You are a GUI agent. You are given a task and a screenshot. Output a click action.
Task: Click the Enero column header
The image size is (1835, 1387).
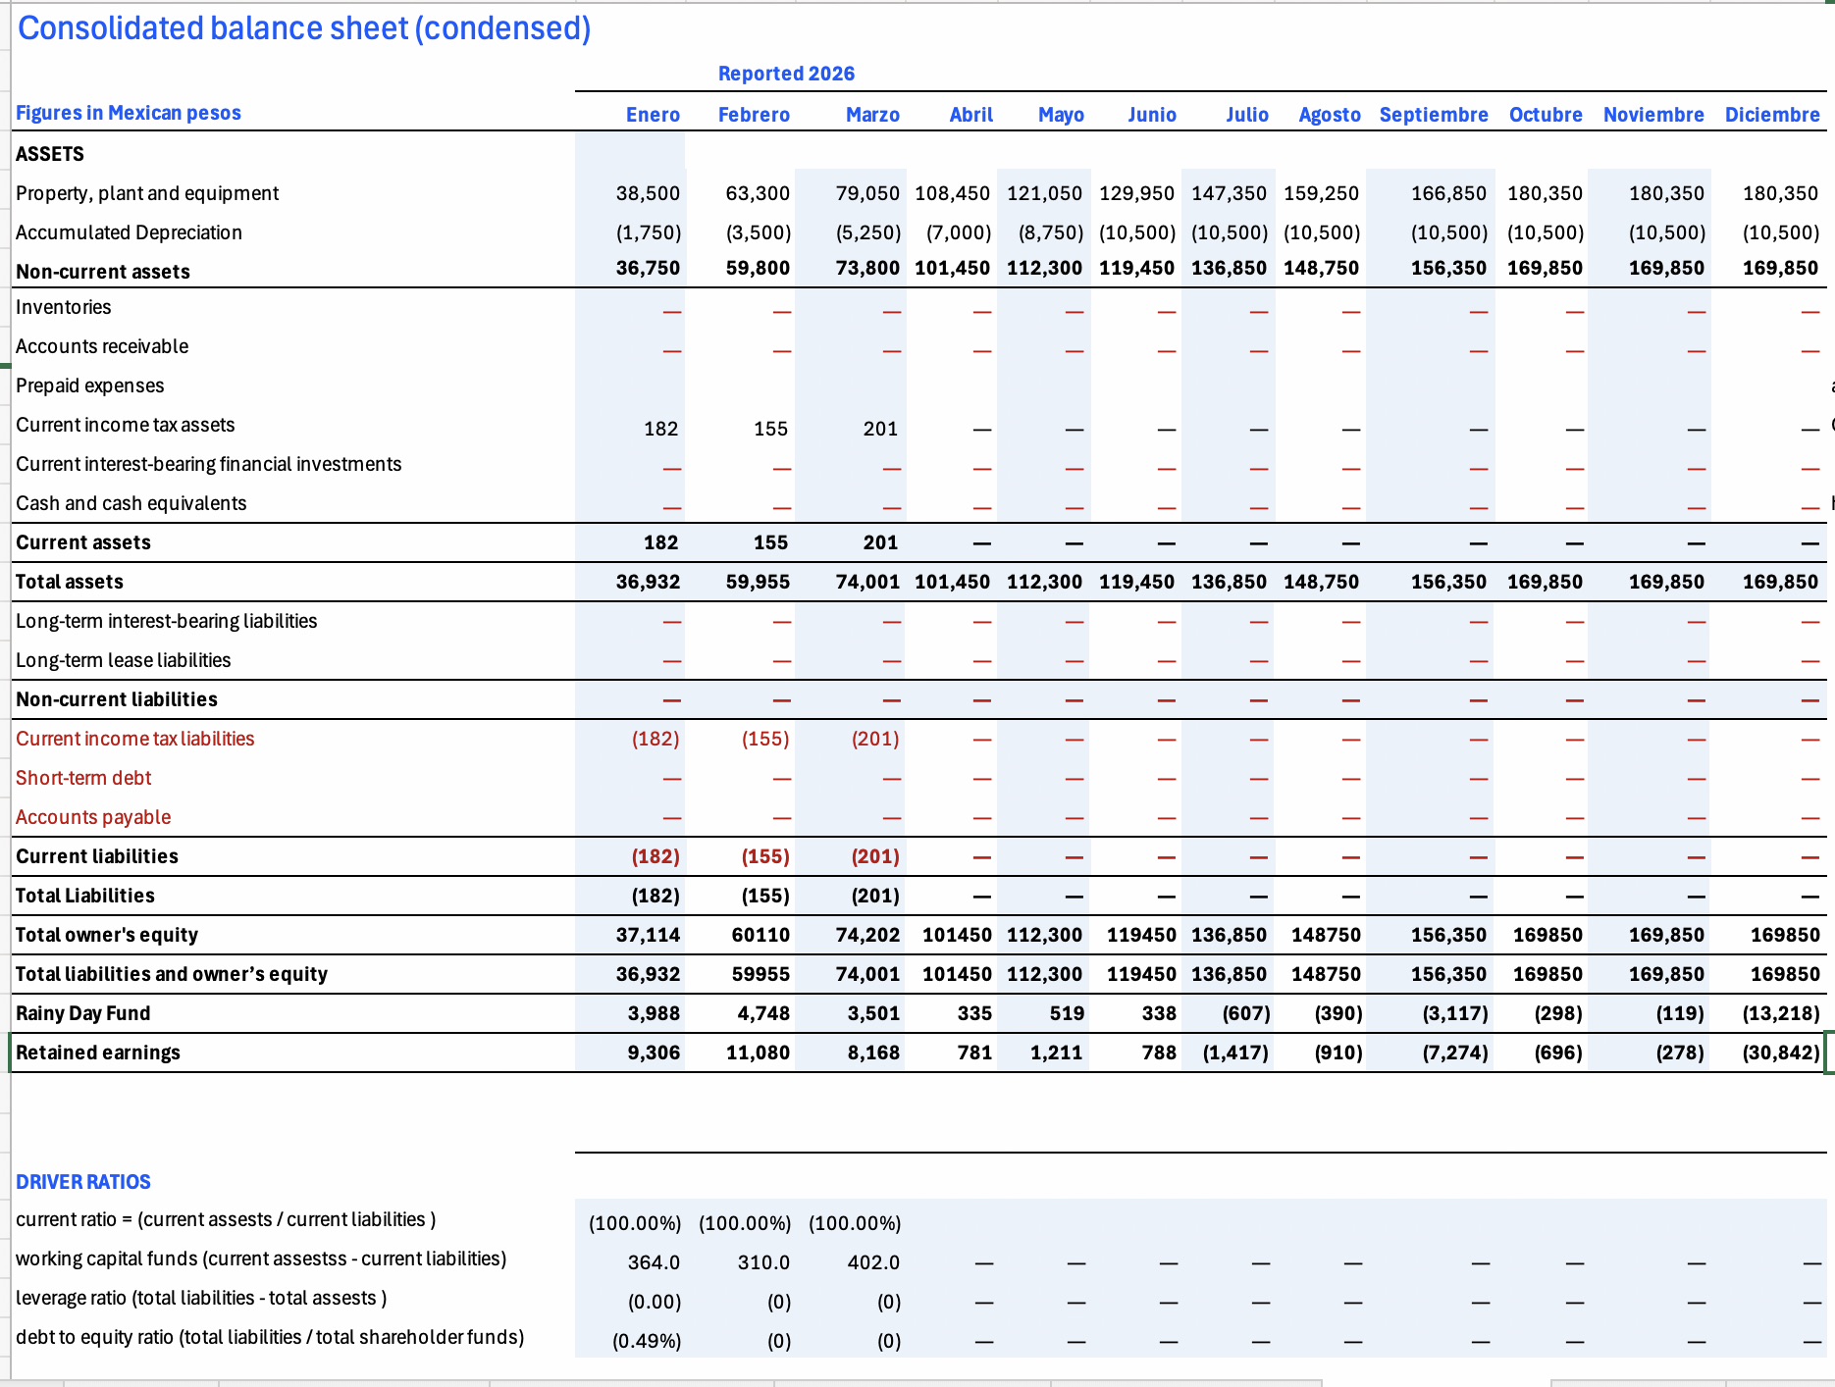tap(653, 115)
